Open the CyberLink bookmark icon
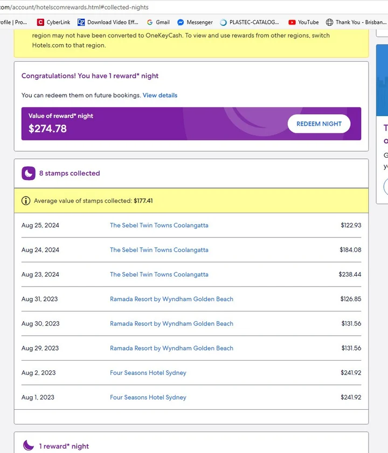This screenshot has height=453, width=388. tap(40, 22)
